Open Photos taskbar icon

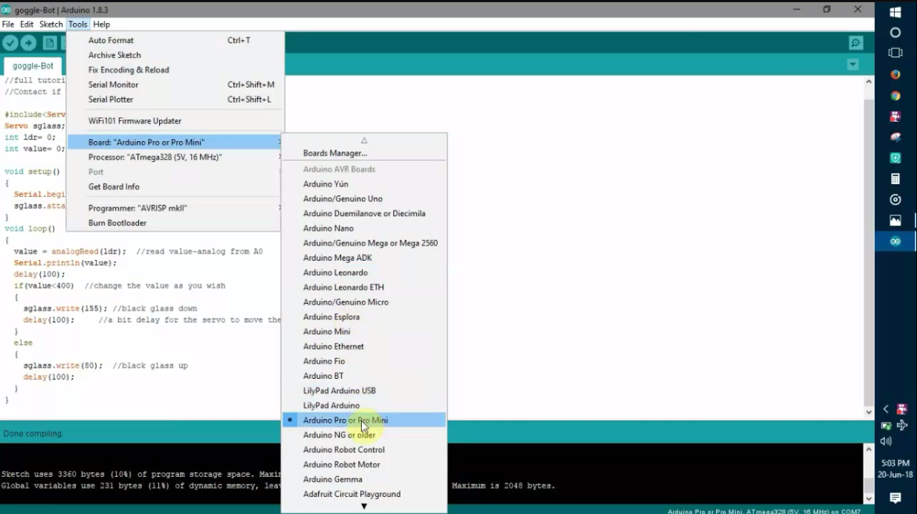[x=895, y=221]
